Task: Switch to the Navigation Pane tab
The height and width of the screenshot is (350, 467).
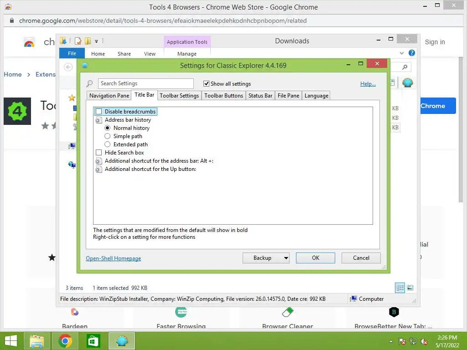Action: pyautogui.click(x=109, y=96)
